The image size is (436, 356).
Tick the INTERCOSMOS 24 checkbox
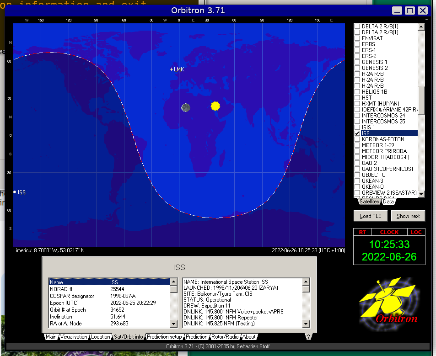tap(357, 115)
